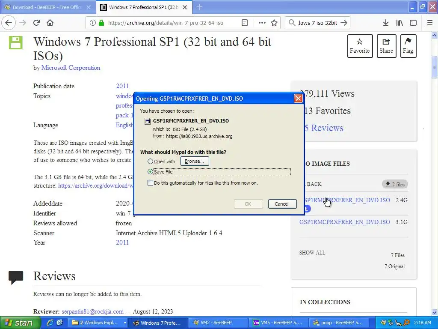Viewport: 438px width, 329px height.
Task: Expand the Windows Explorer taskbar group arrow
Action: (x=125, y=323)
